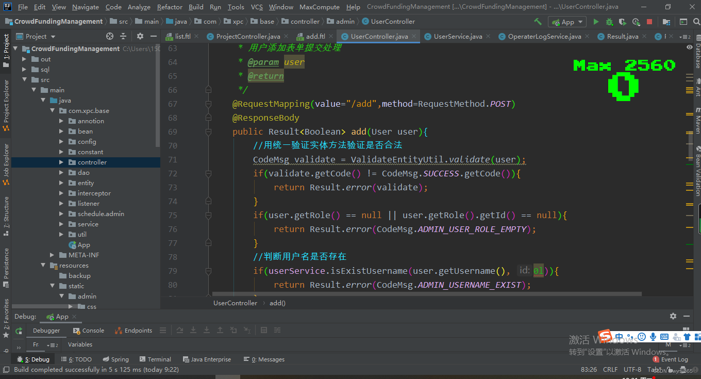Toggle the 2: Favorites tool window button
This screenshot has height=379, width=701.
pyautogui.click(x=6, y=319)
